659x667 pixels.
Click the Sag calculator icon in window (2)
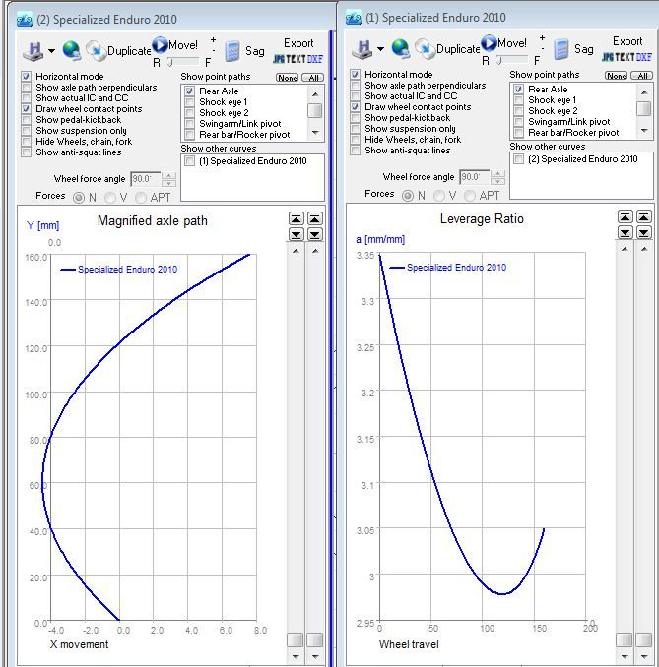tap(232, 52)
